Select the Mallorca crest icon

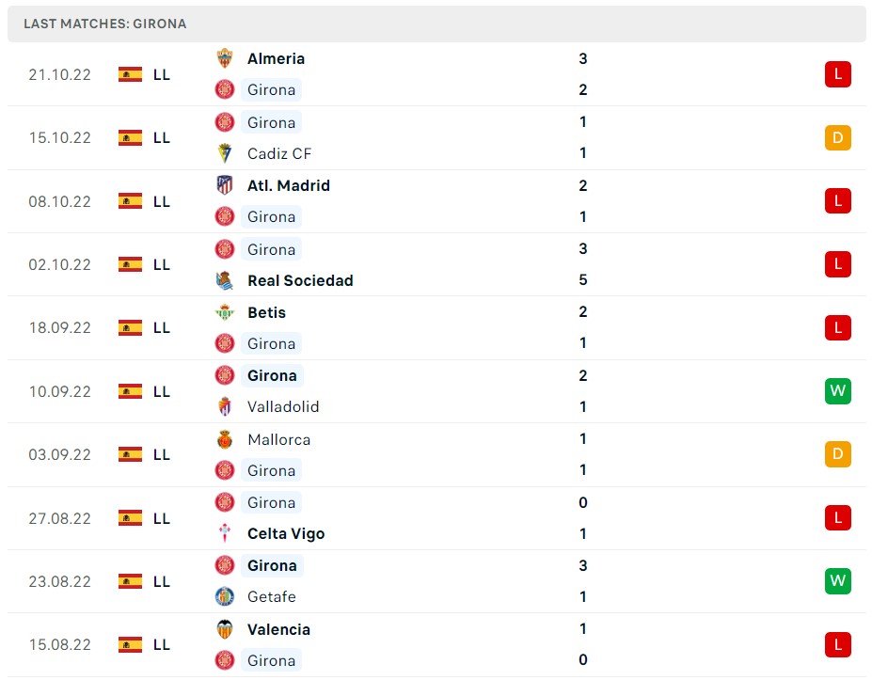(x=224, y=439)
